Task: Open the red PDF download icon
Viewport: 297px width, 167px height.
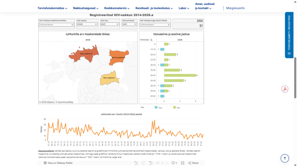Action: 285,89
